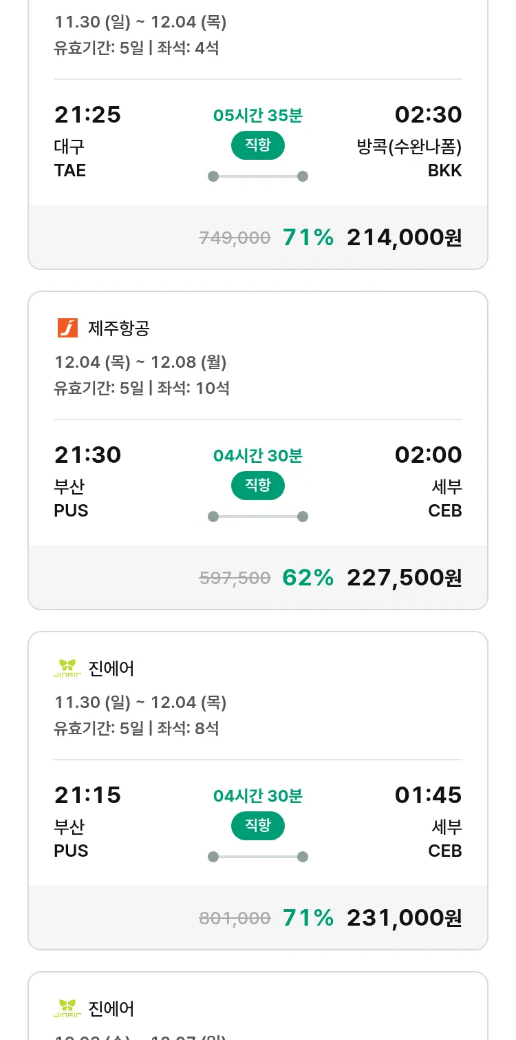The height and width of the screenshot is (1040, 516).
Task: Click the route line under 05시간 35분
Action: [257, 176]
